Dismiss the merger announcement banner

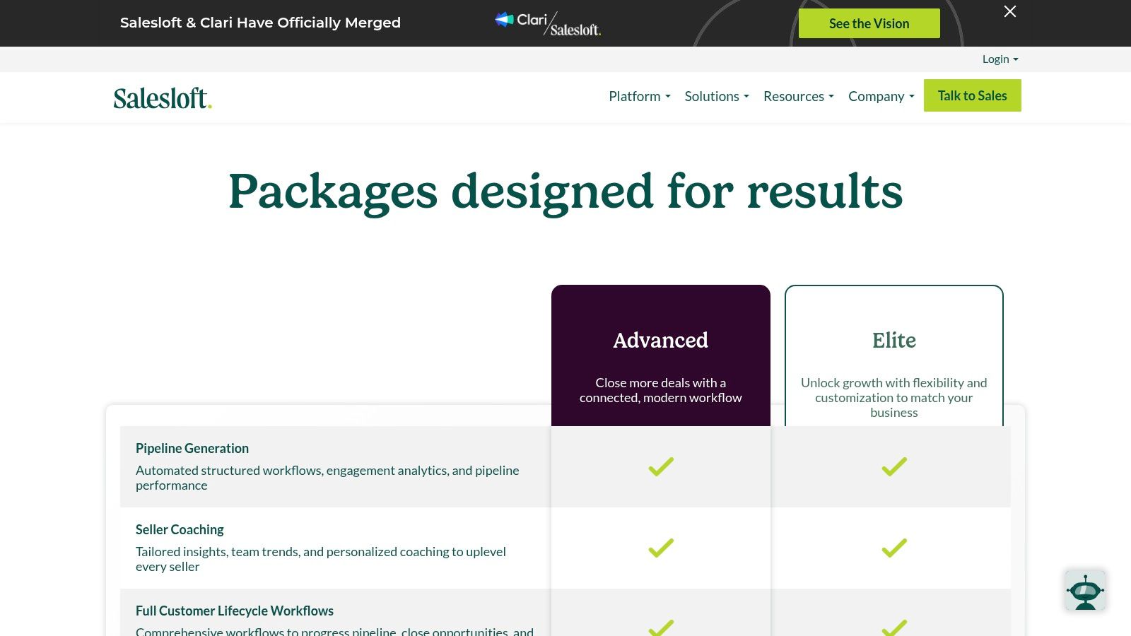pyautogui.click(x=1010, y=11)
